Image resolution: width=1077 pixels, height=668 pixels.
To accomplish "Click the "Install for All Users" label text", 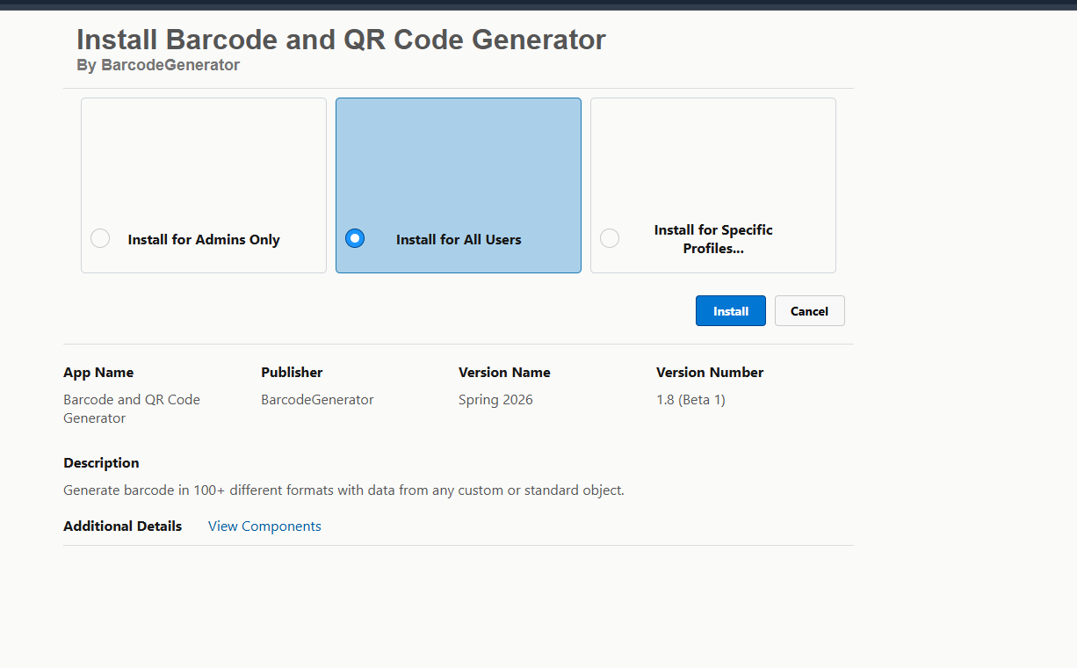I will [459, 240].
